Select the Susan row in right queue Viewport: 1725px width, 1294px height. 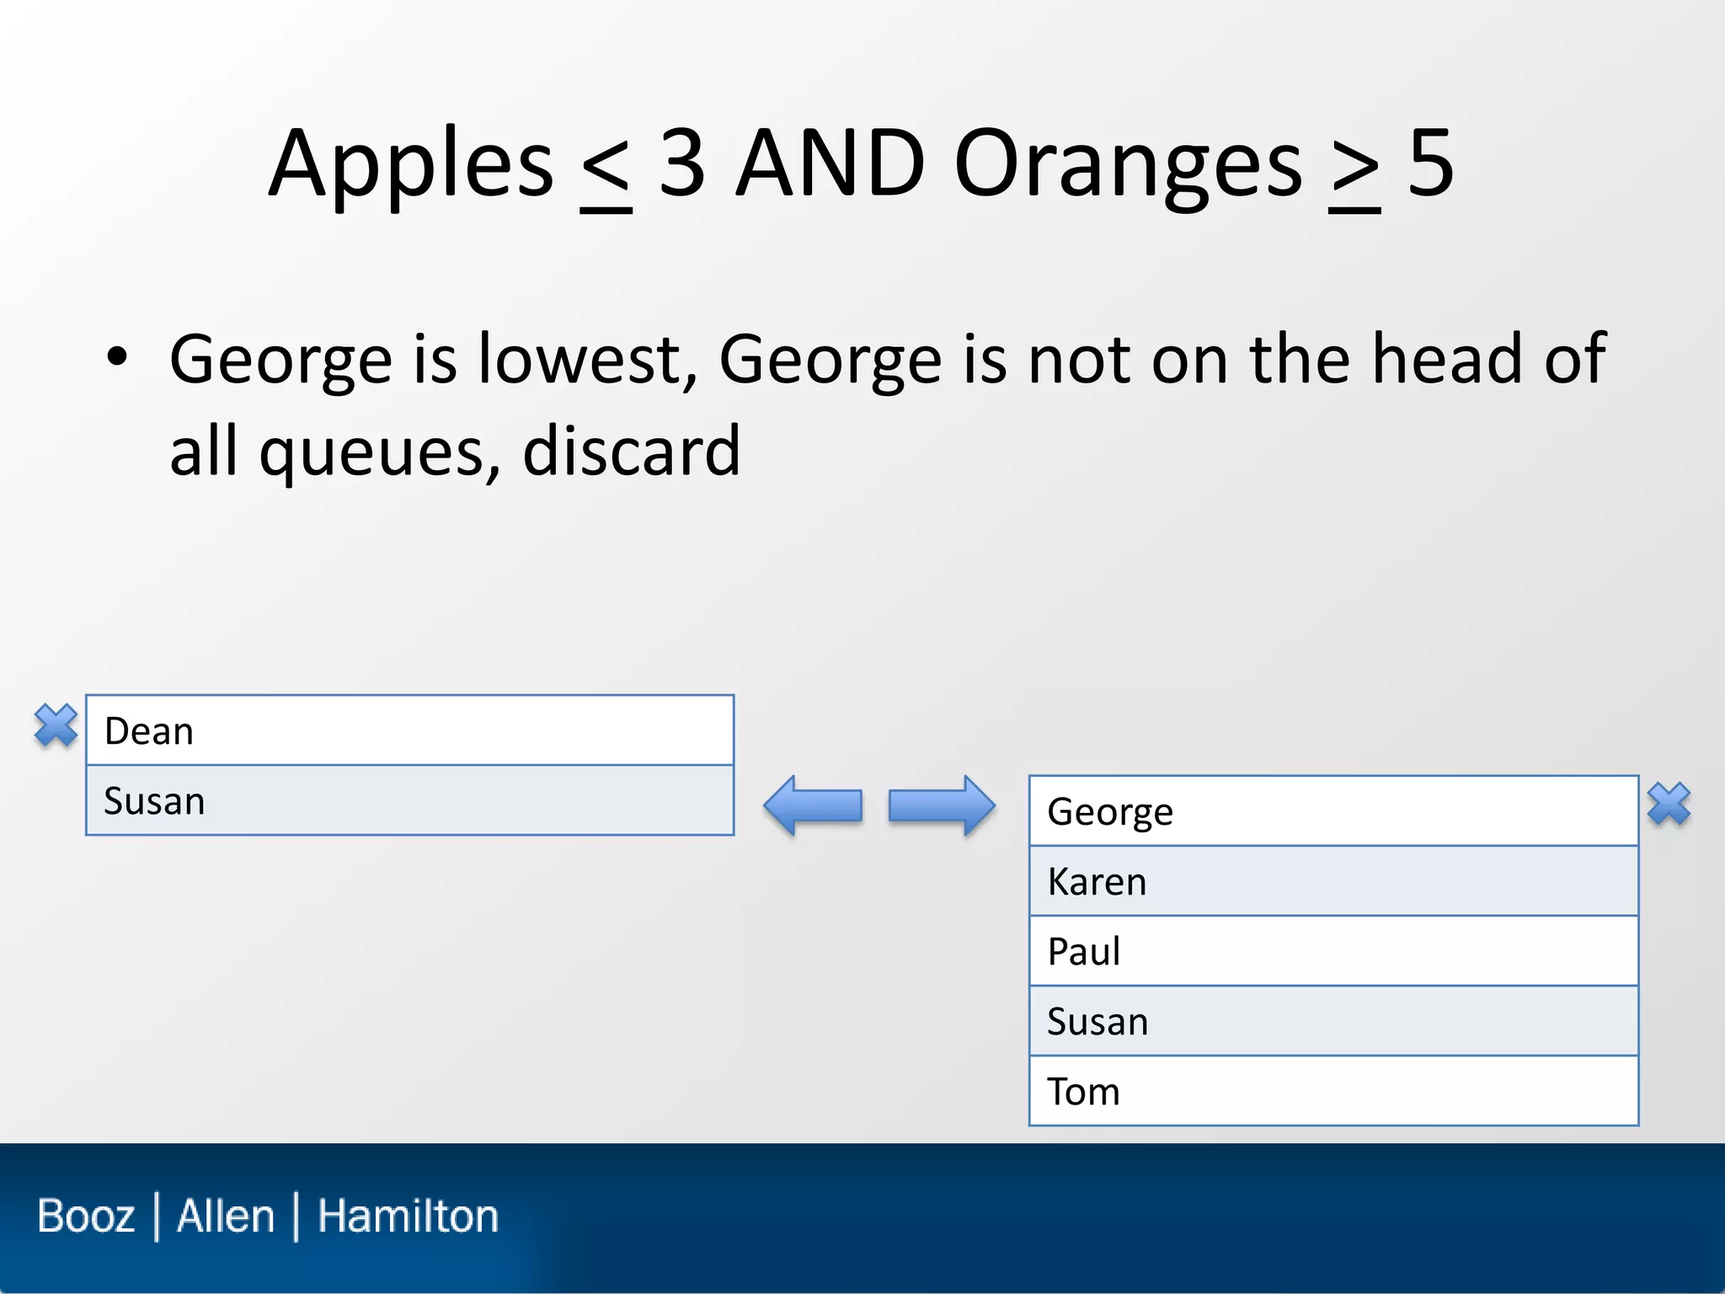click(1333, 1021)
